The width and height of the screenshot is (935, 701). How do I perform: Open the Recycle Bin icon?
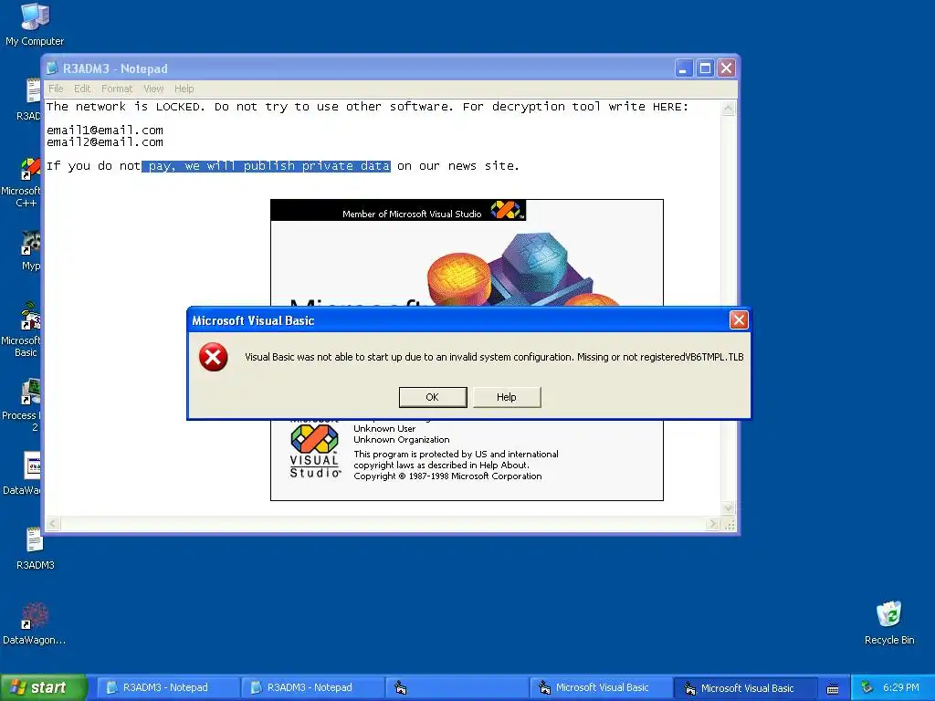click(889, 623)
